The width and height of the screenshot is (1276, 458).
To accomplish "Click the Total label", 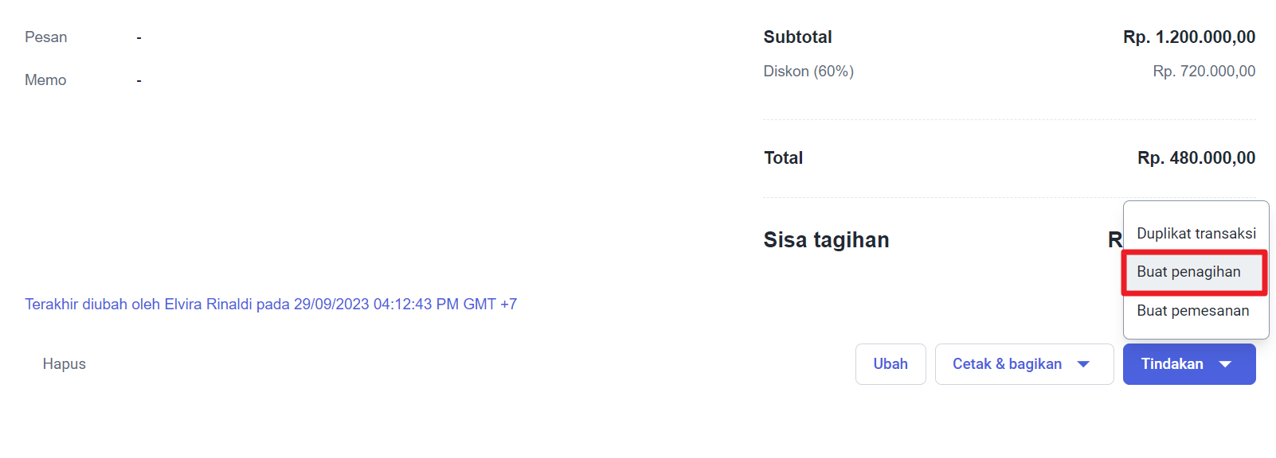I will [783, 158].
